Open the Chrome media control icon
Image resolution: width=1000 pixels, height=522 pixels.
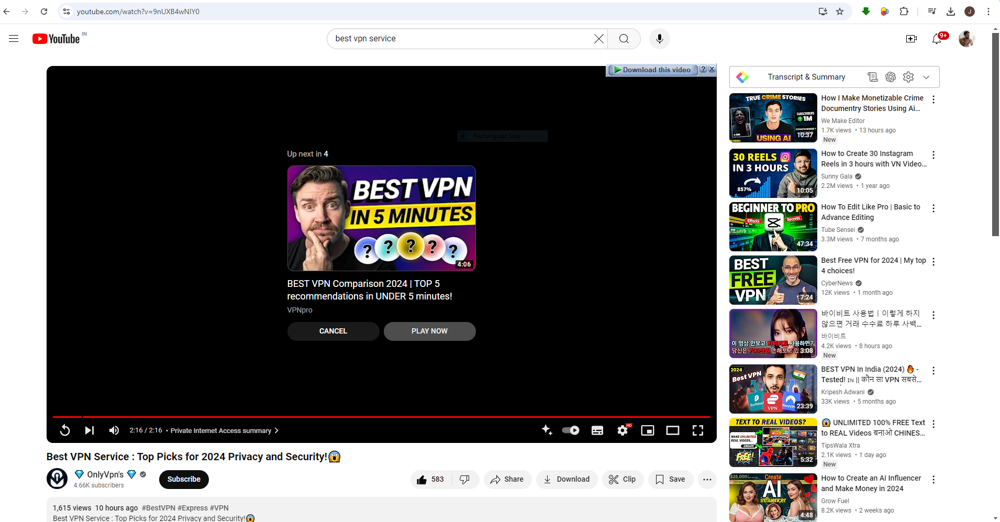coord(932,12)
